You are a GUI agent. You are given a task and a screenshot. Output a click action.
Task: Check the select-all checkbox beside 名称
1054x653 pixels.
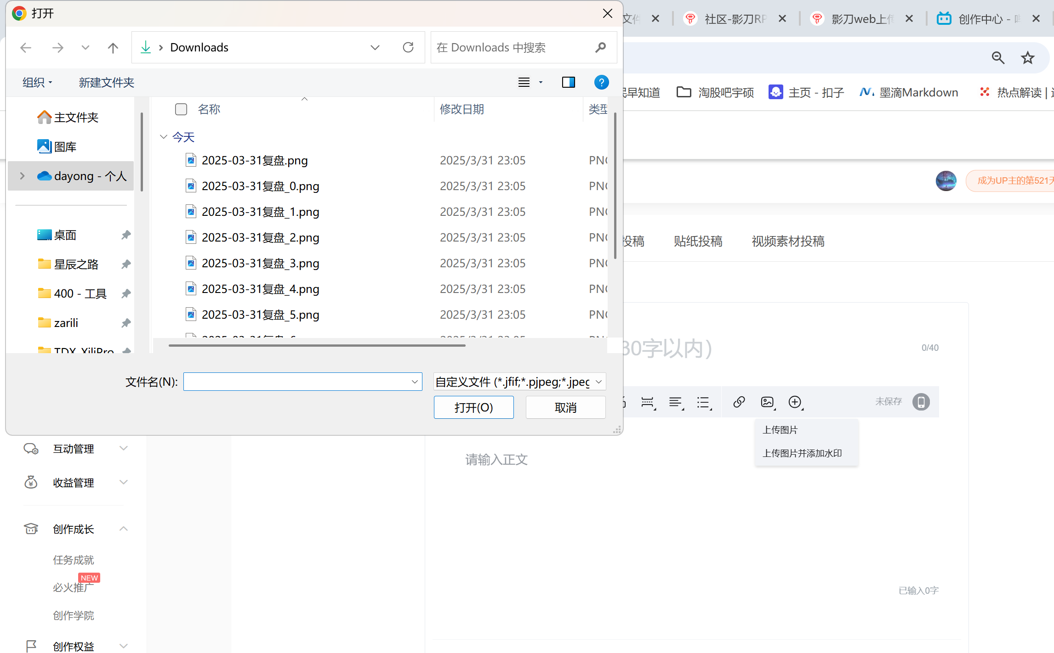[x=181, y=109]
